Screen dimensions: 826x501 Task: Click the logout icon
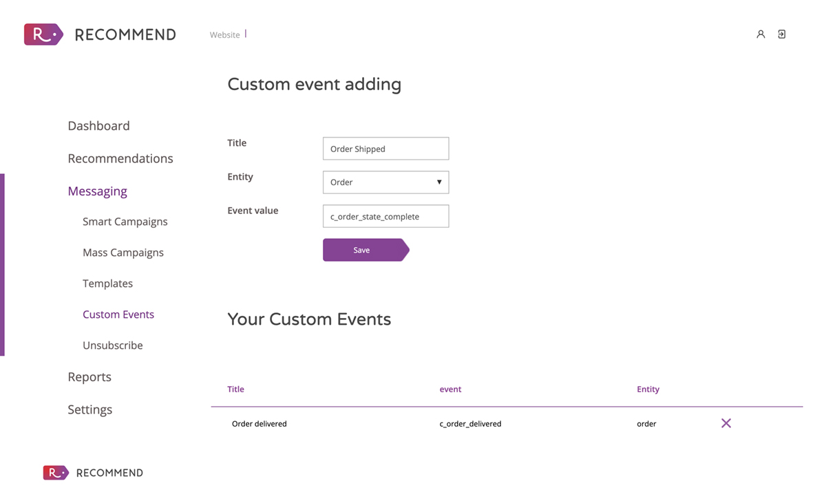pos(782,34)
